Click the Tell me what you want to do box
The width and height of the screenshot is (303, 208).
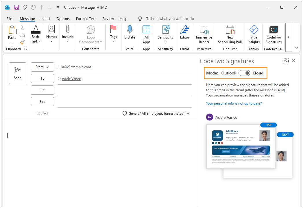coord(170,19)
